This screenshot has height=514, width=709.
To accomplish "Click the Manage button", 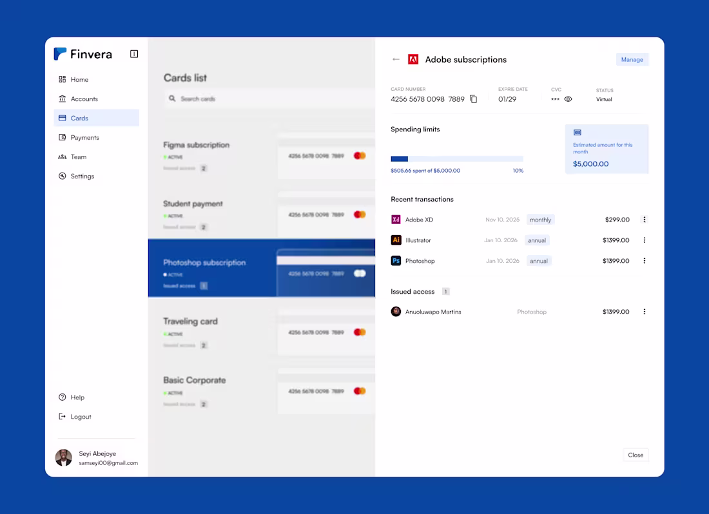I will click(x=632, y=60).
